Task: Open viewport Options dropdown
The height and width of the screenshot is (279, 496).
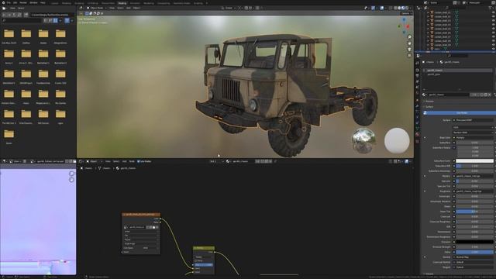Action: coord(406,14)
